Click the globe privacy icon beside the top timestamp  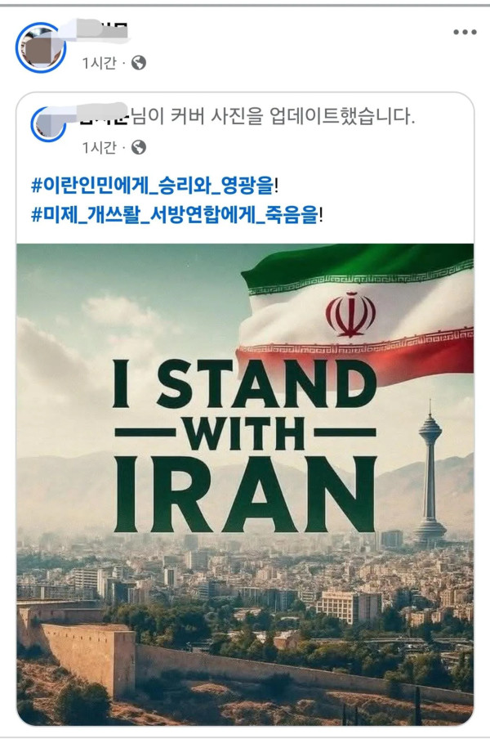(x=139, y=62)
